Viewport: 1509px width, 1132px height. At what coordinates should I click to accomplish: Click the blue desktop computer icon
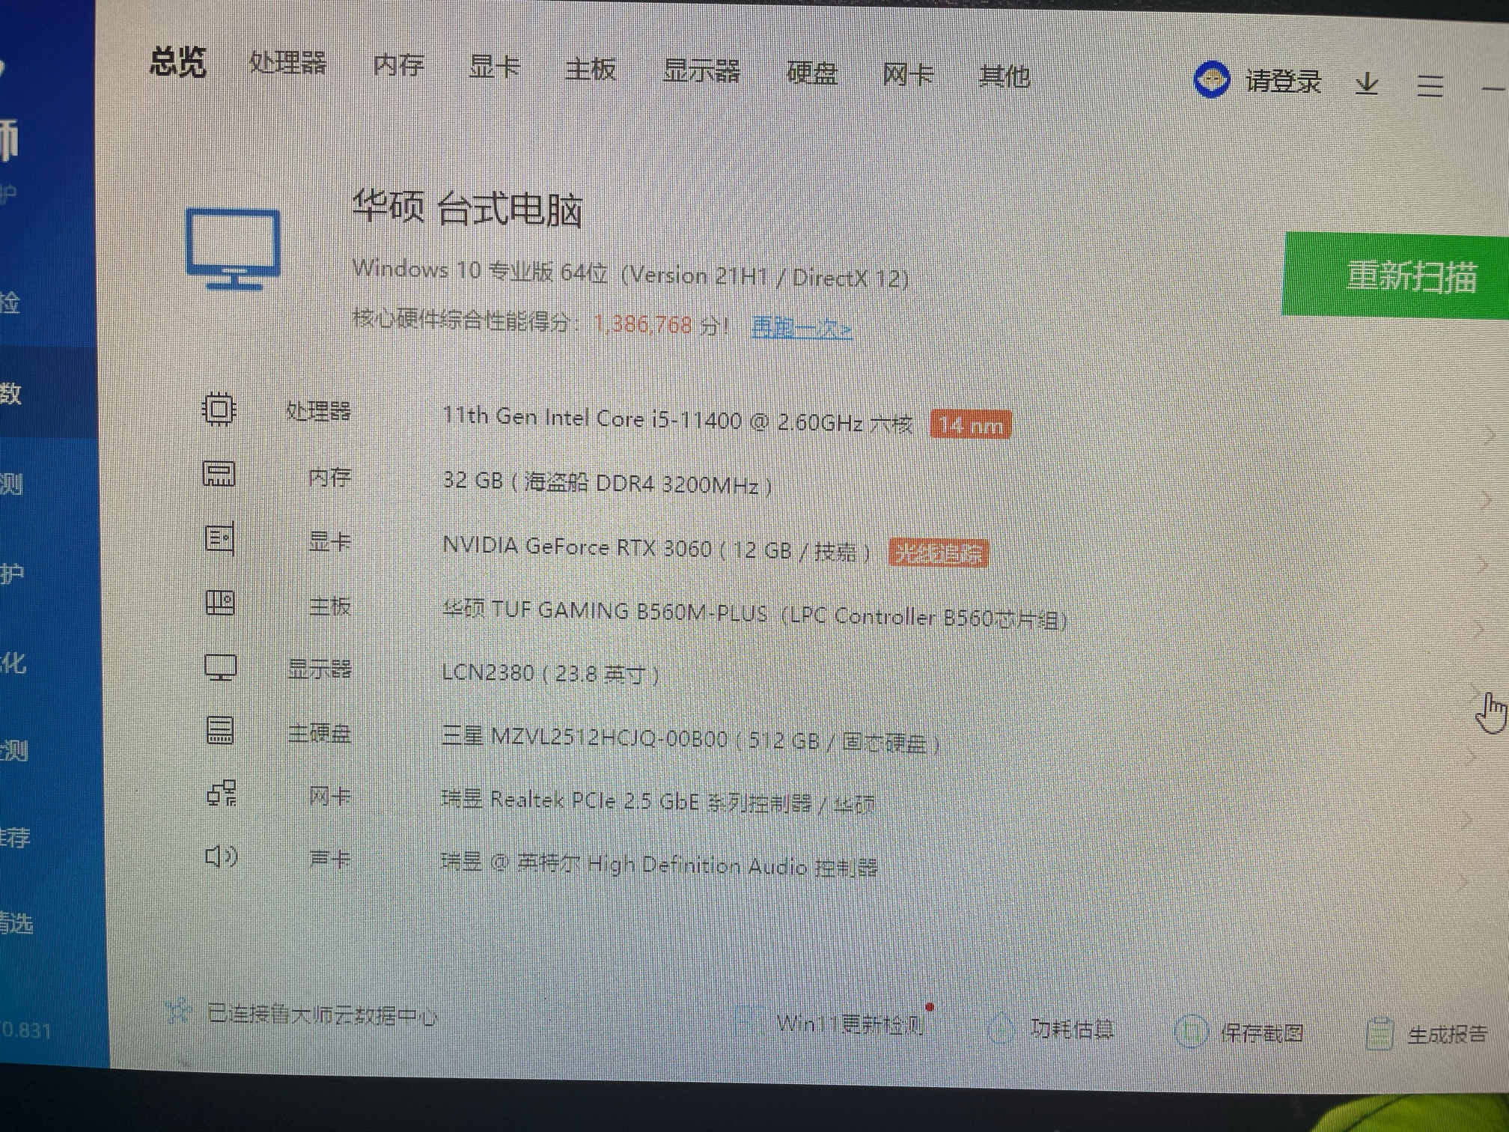(x=234, y=249)
